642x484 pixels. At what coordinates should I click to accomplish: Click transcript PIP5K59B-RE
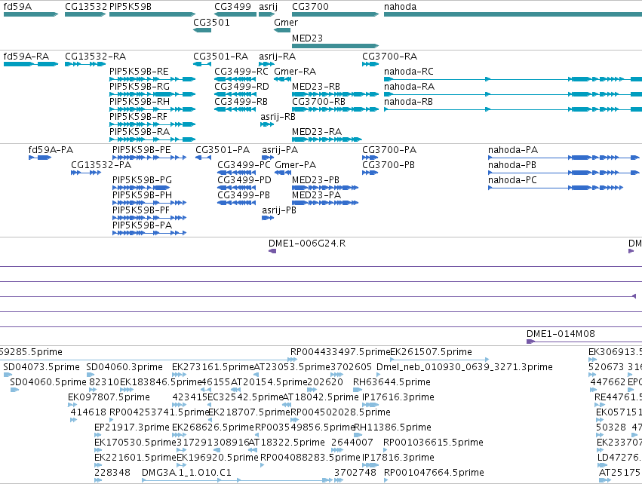click(139, 72)
